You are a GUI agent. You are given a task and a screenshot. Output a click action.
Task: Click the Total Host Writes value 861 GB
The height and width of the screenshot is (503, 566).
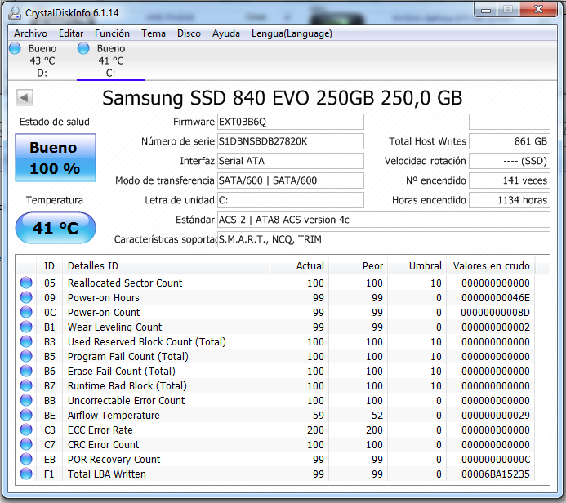tap(510, 141)
